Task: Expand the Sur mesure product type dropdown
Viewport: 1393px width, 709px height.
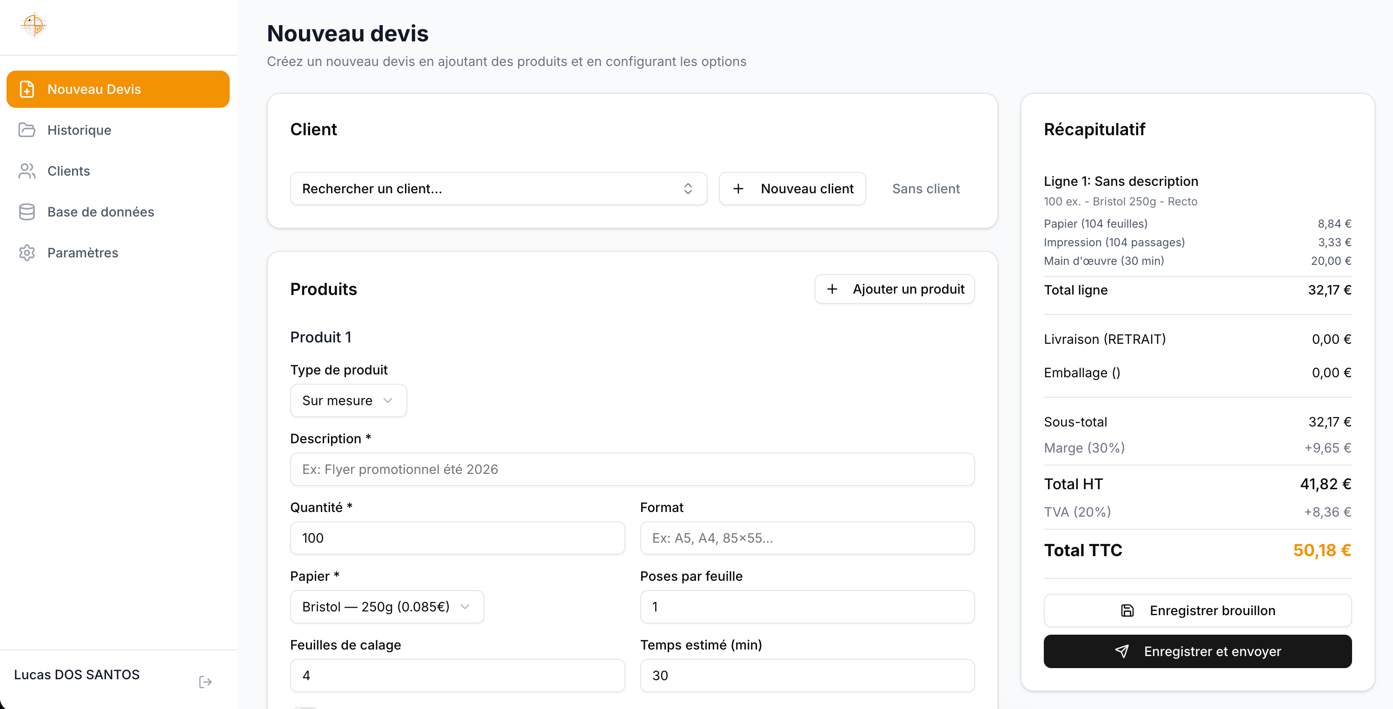Action: [x=348, y=400]
